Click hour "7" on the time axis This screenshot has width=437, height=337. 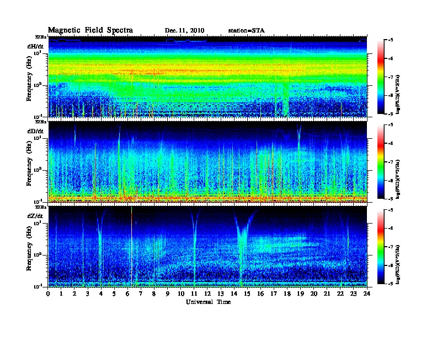pos(141,293)
